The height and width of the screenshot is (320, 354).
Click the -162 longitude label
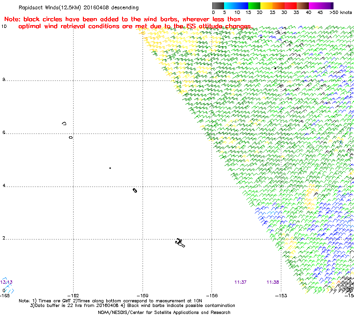click(x=73, y=295)
